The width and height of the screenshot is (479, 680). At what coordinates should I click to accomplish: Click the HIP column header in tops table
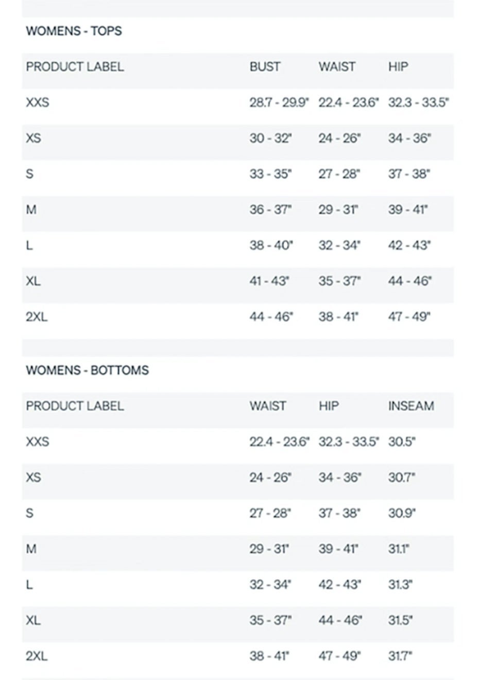point(398,67)
